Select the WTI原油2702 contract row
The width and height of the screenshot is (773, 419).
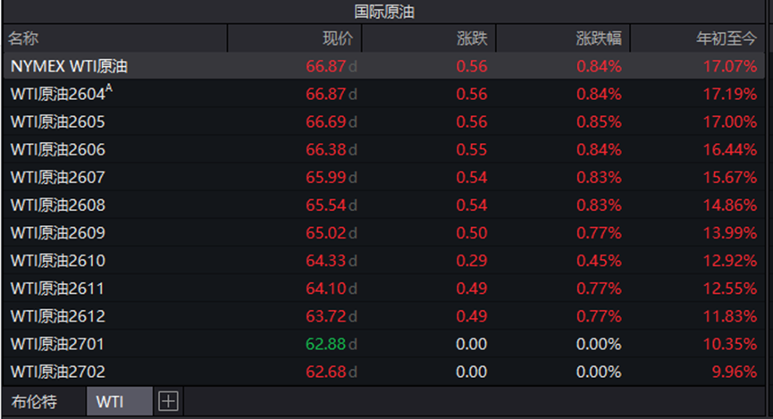coord(58,372)
